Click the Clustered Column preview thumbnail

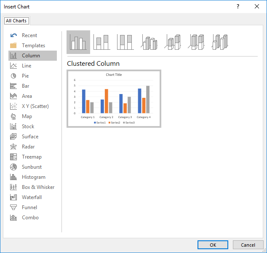pyautogui.click(x=114, y=99)
